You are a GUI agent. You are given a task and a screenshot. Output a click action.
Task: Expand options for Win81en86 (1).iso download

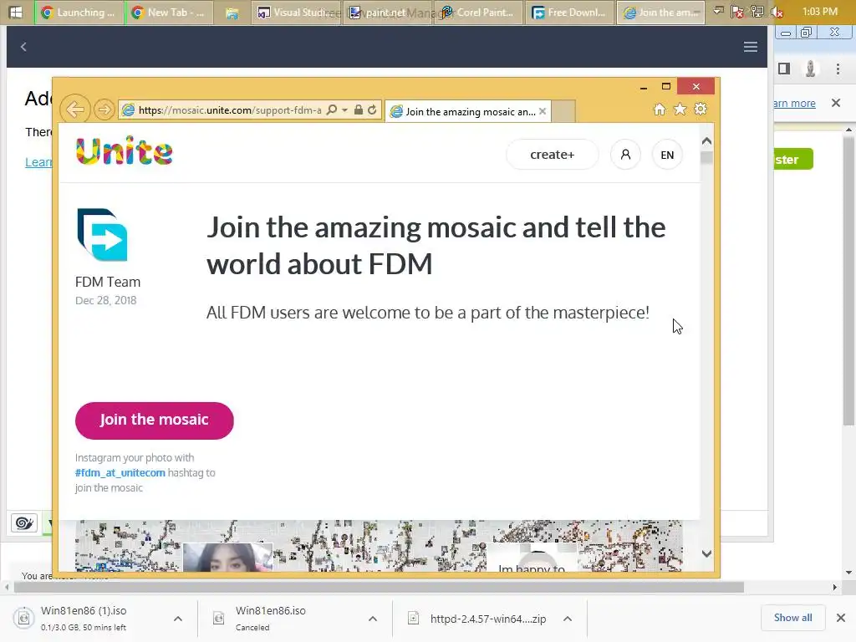(178, 619)
